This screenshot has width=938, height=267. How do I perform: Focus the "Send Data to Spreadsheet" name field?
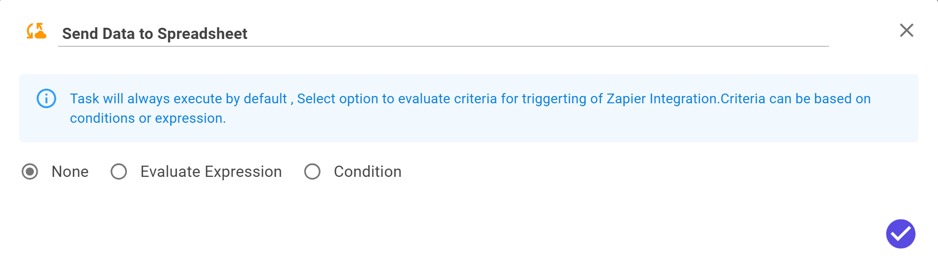[x=443, y=34]
